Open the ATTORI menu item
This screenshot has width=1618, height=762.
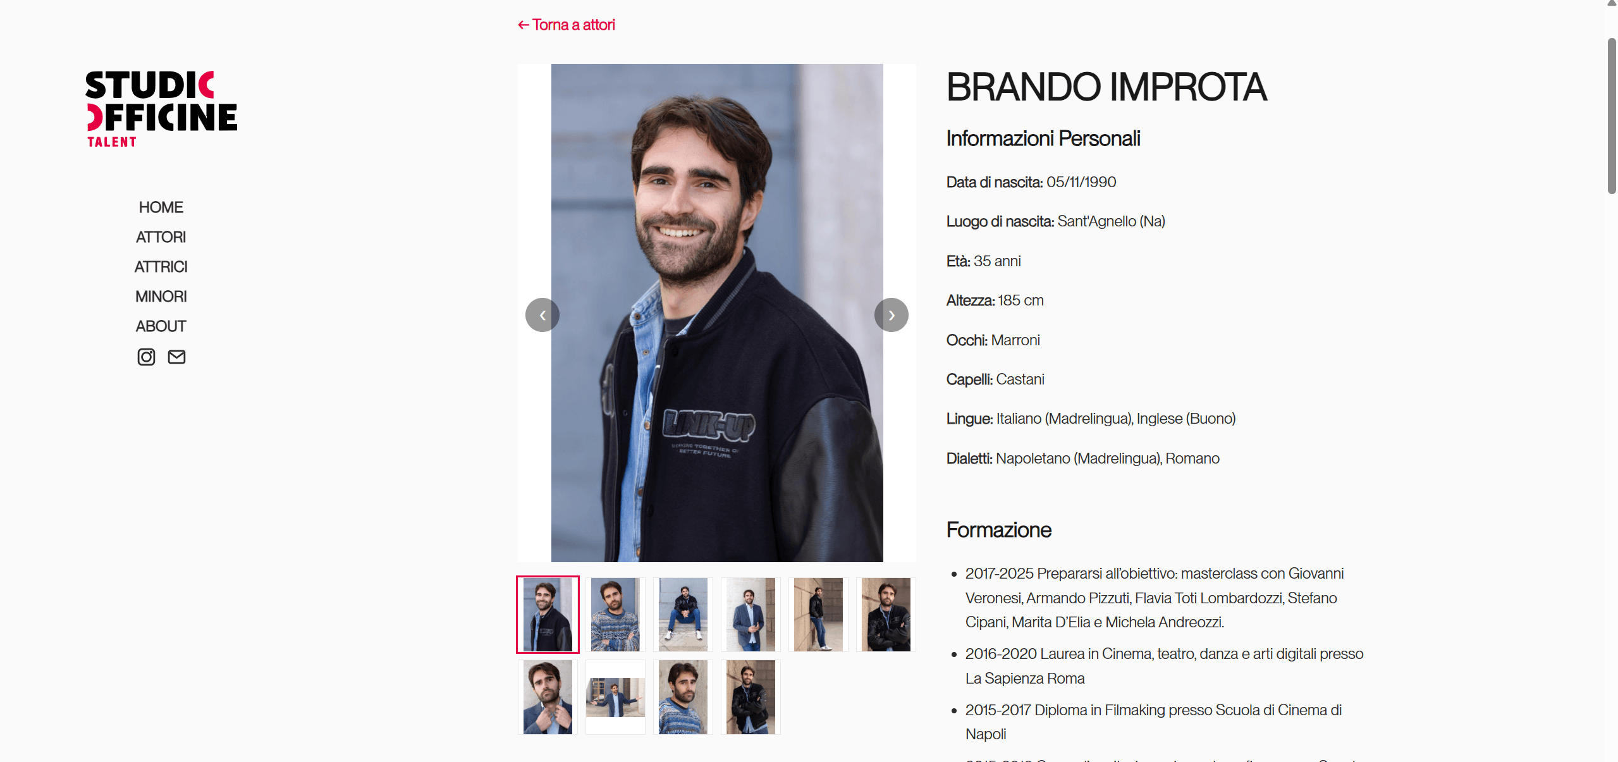pos(161,237)
